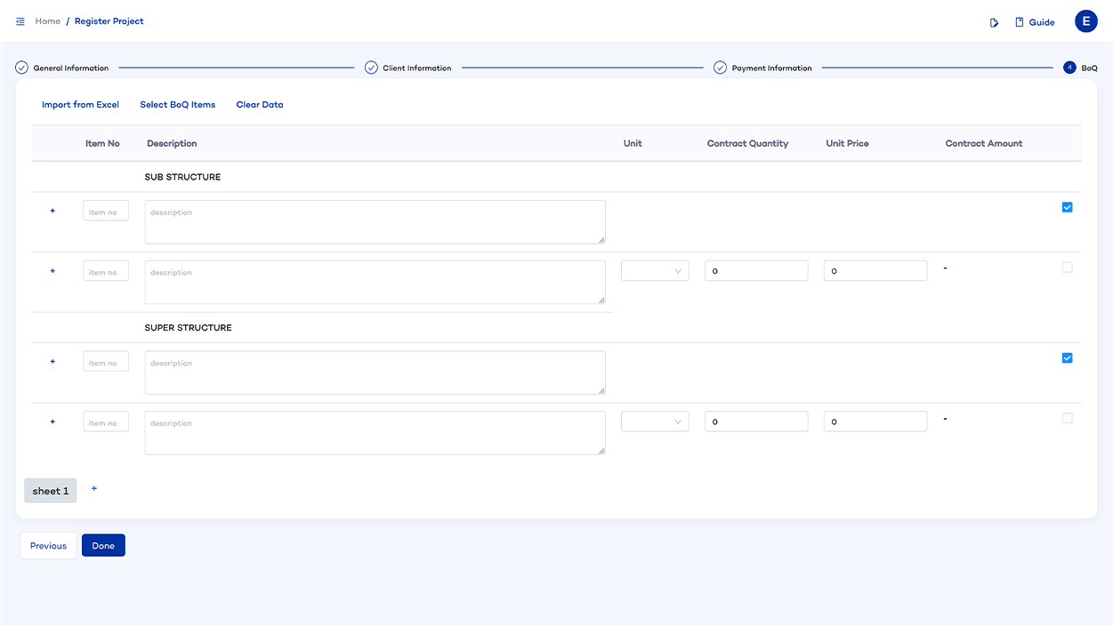This screenshot has width=1113, height=625.
Task: Toggle the sidebar menu icon beside Home
Action: (x=20, y=21)
